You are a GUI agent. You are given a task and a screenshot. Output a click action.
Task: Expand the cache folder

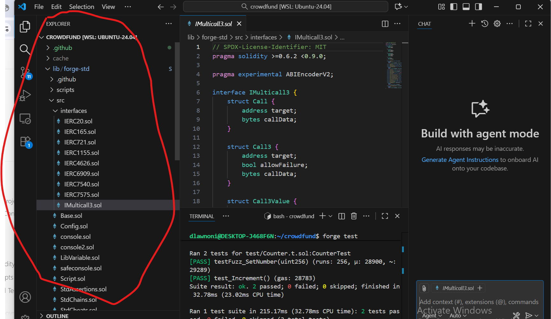(x=61, y=58)
